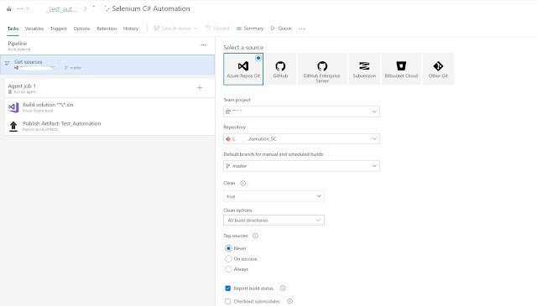Select On success for tag sources
Image resolution: width=537 pixels, height=306 pixels.
[x=228, y=259]
